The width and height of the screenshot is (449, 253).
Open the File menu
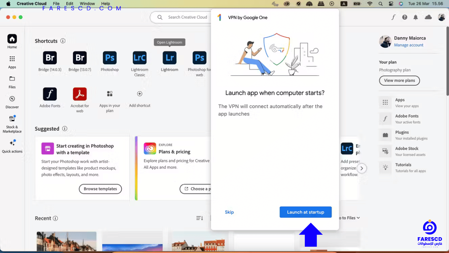pyautogui.click(x=56, y=4)
